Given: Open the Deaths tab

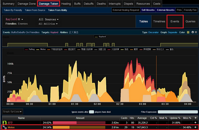Looking at the screenshot, I should (101, 4).
